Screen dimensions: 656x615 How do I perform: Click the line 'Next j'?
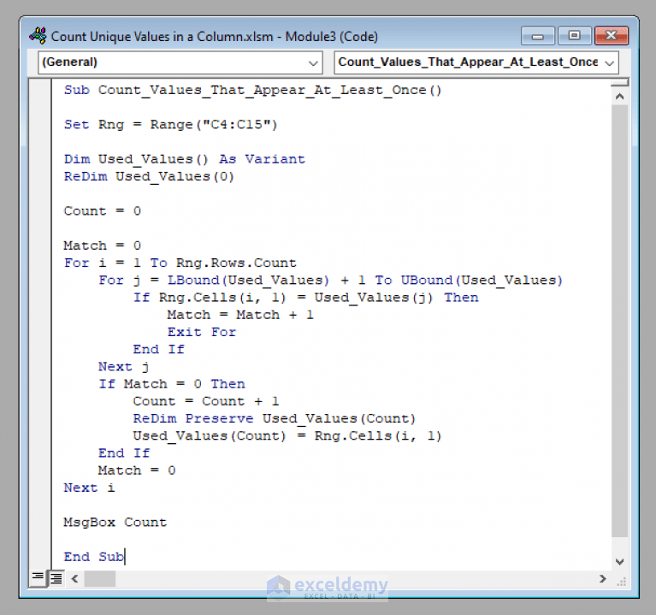(x=123, y=367)
